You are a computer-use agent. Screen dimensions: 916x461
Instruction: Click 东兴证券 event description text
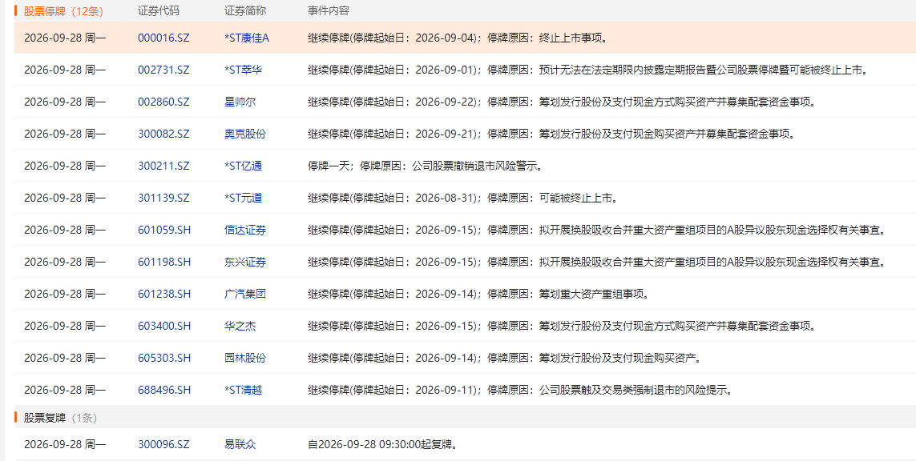point(597,262)
